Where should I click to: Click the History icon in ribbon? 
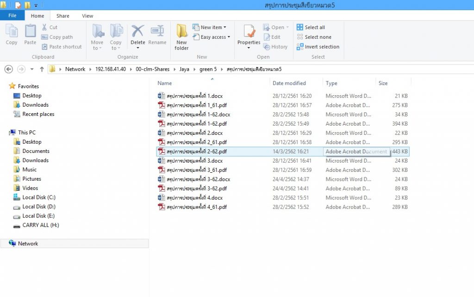point(267,47)
